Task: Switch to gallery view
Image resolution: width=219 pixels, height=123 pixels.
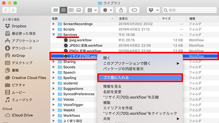Action: [79, 10]
